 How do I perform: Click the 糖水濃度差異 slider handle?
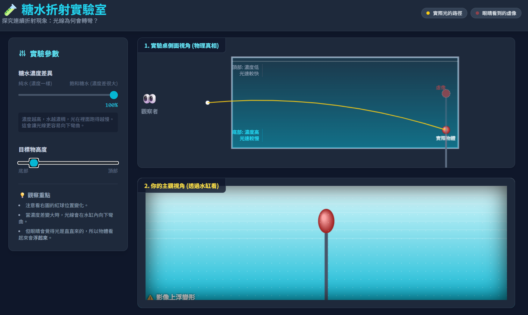pos(114,95)
